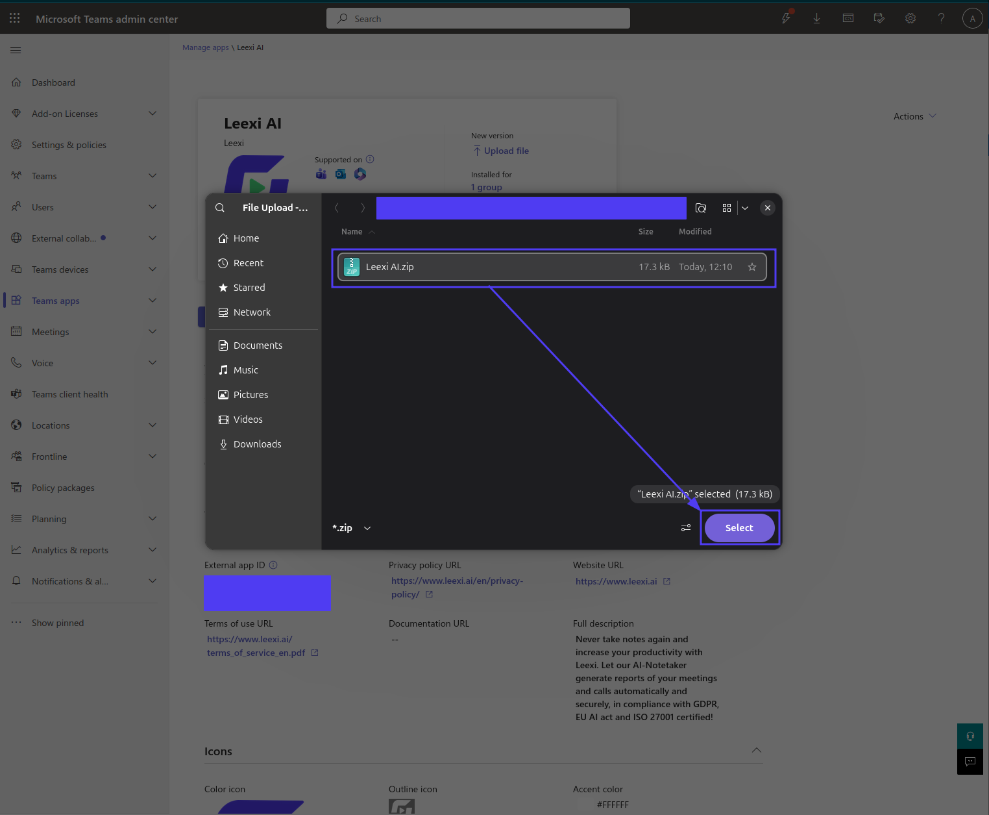This screenshot has width=989, height=815.
Task: Open the 1 group link
Action: point(487,187)
